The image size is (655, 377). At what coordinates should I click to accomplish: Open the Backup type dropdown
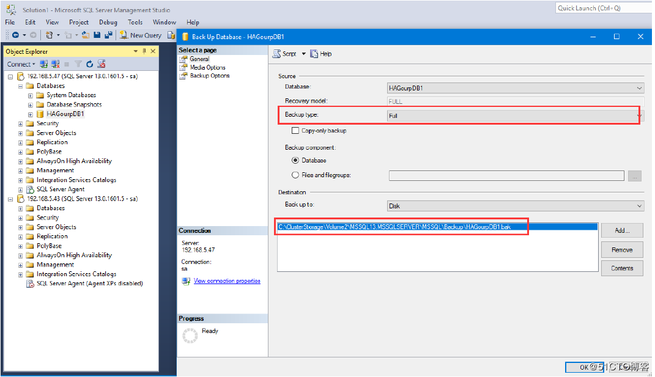click(x=514, y=115)
